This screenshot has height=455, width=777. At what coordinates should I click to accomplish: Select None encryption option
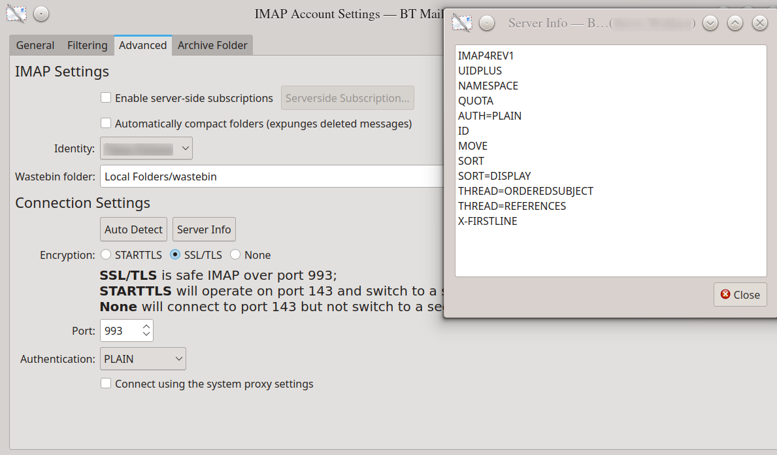pos(235,255)
